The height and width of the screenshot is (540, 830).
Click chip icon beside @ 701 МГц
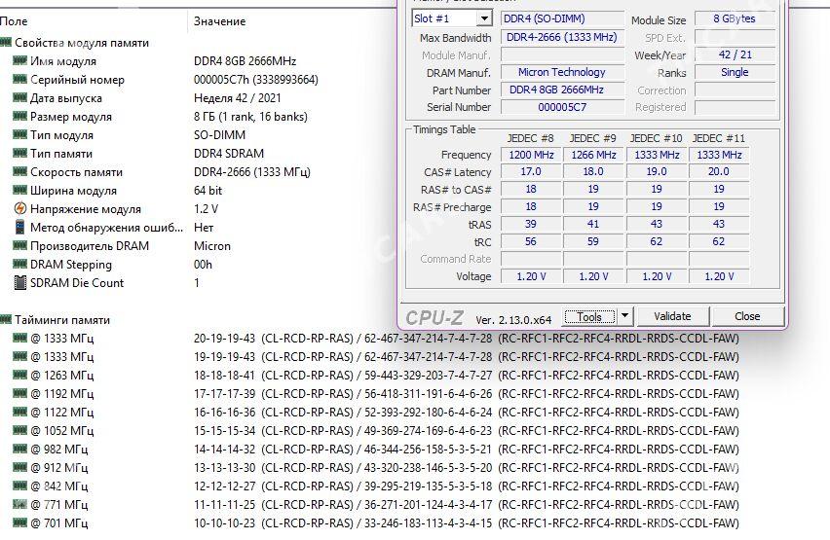click(19, 523)
